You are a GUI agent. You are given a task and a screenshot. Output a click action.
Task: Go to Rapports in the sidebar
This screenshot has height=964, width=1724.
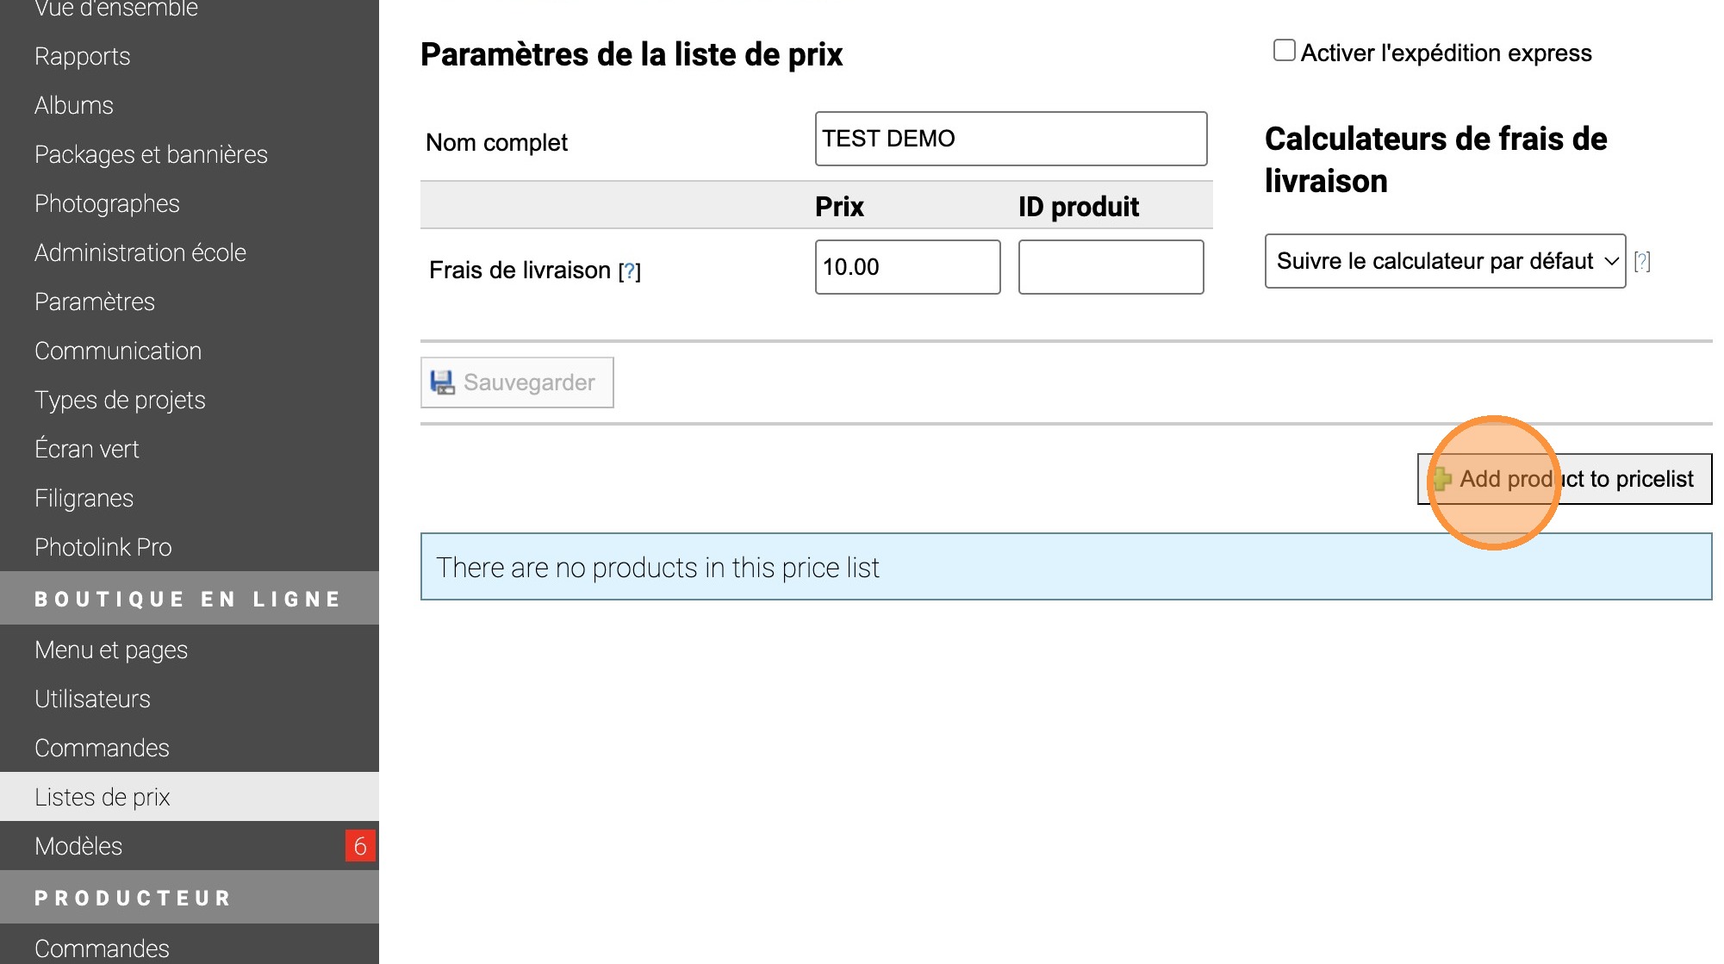tap(83, 56)
